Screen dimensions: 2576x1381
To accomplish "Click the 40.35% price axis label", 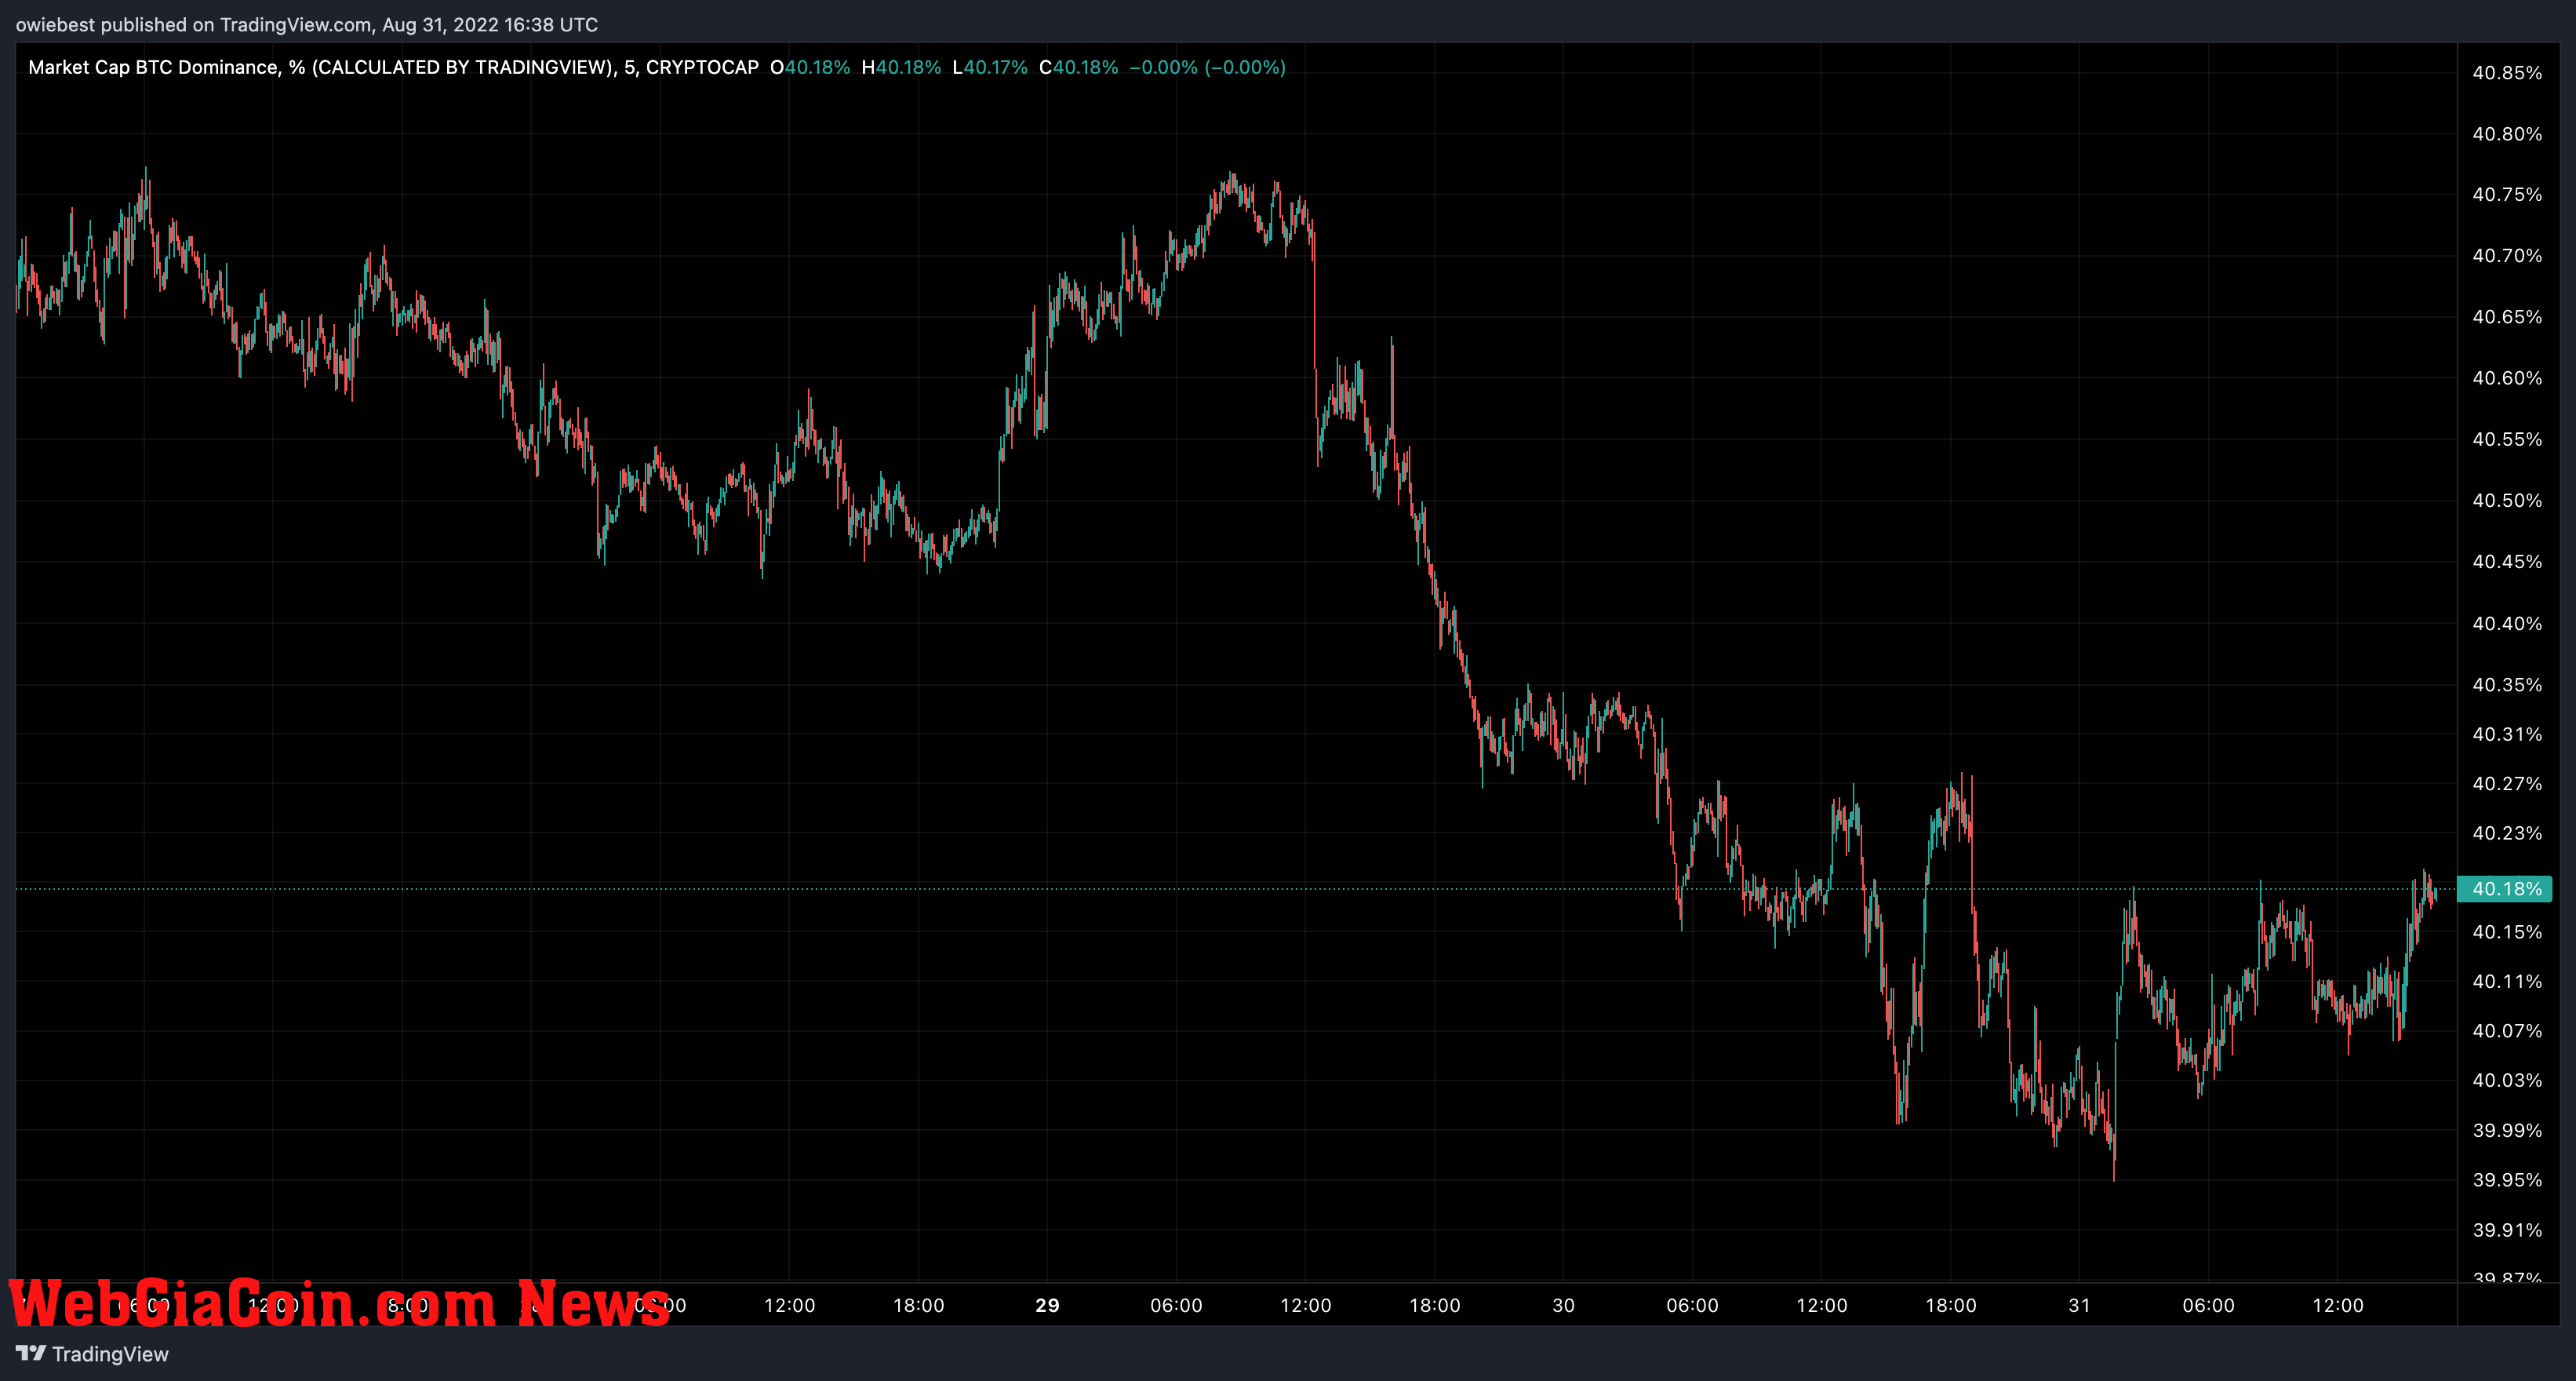I will (2507, 684).
